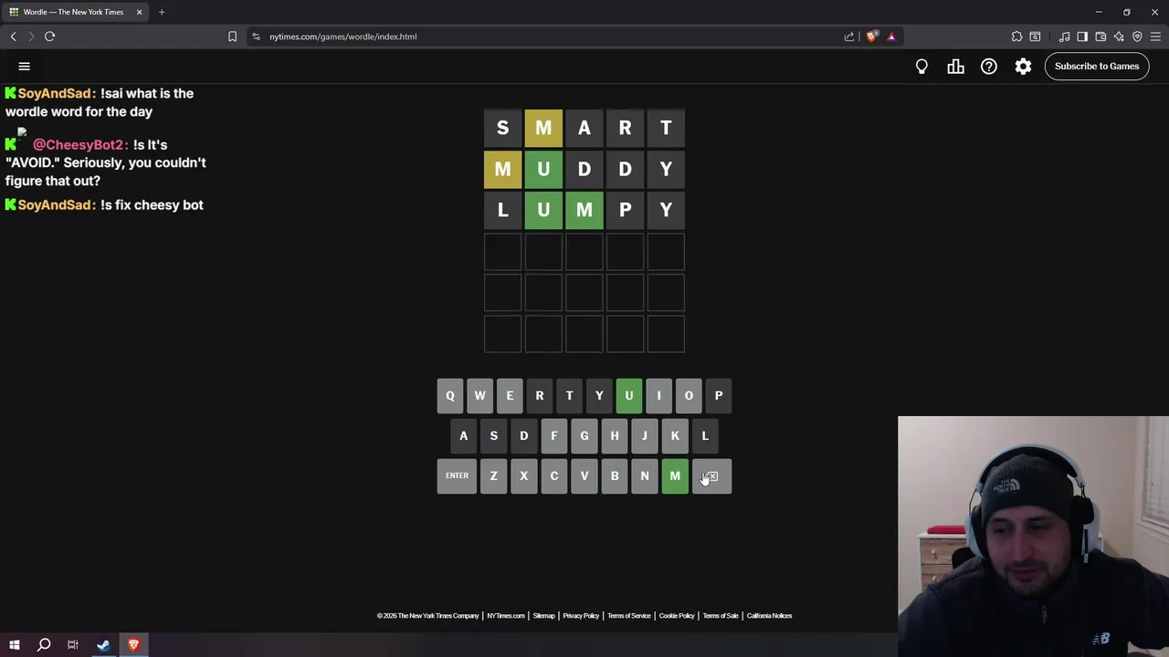Screen dimensions: 1169x657
Task: Open California Notices link
Action: click(x=769, y=616)
